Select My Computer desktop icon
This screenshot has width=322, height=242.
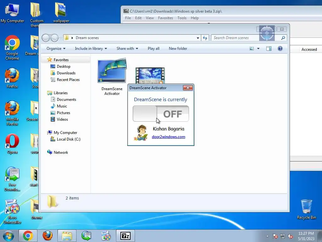click(12, 13)
